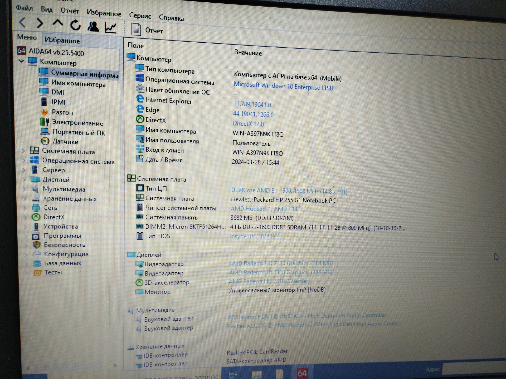The image size is (506, 379).
Task: Expand the Хранение данных tree node
Action: [25, 199]
